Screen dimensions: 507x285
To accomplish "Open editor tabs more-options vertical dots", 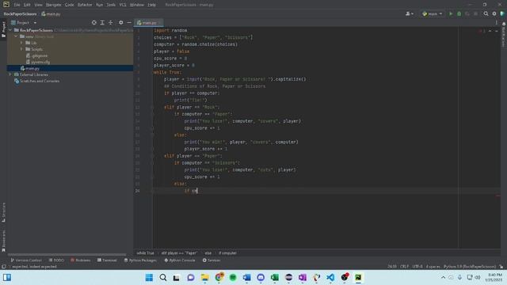I will [x=497, y=23].
